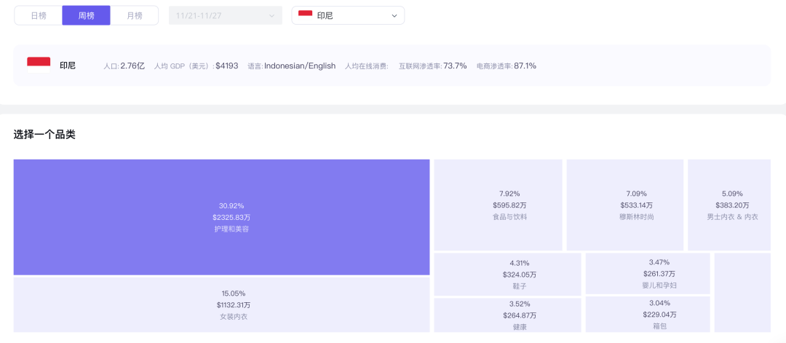Select the 周榜 weekly ranking tab
Viewport: 786px width, 343px height.
click(x=86, y=15)
